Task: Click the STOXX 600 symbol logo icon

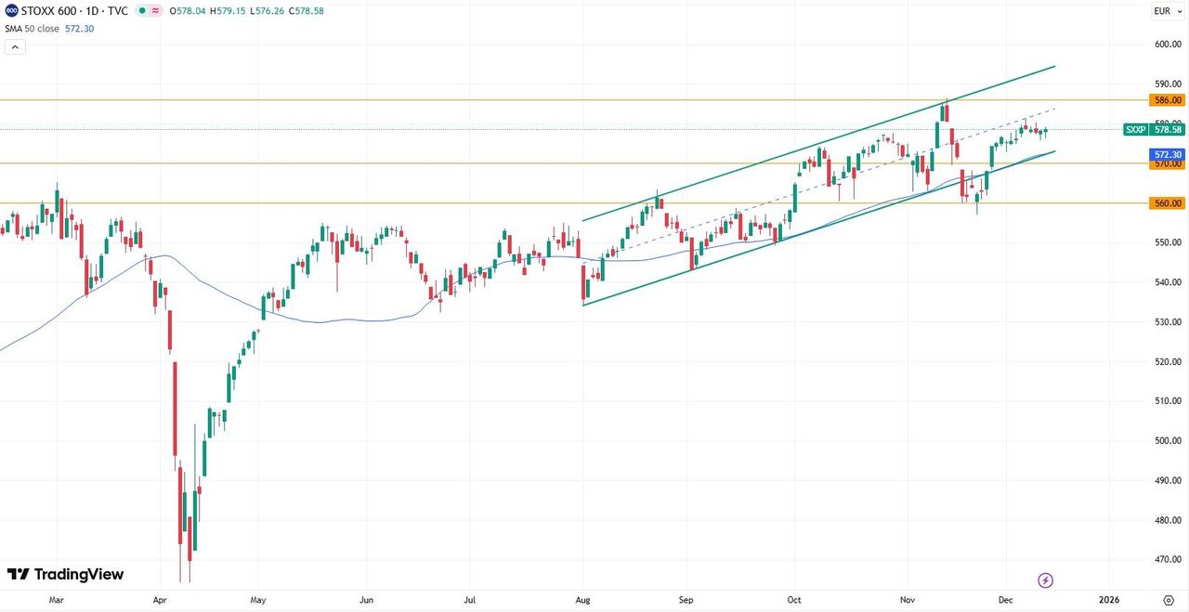Action: (x=11, y=11)
